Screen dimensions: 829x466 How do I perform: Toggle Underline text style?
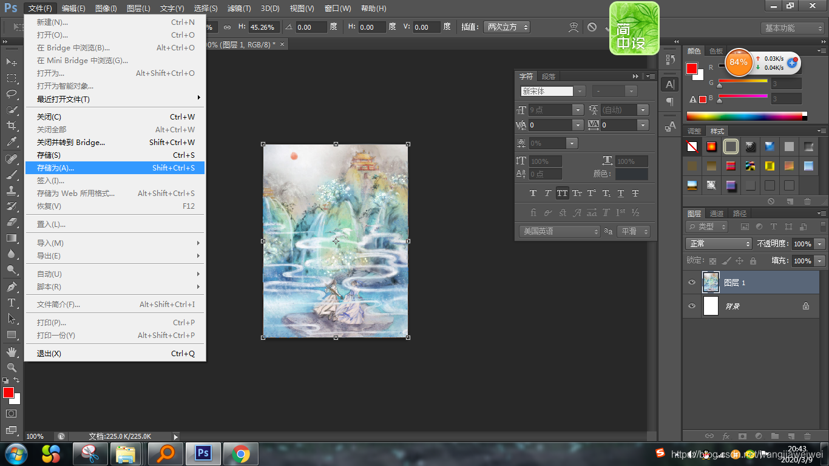[621, 193]
